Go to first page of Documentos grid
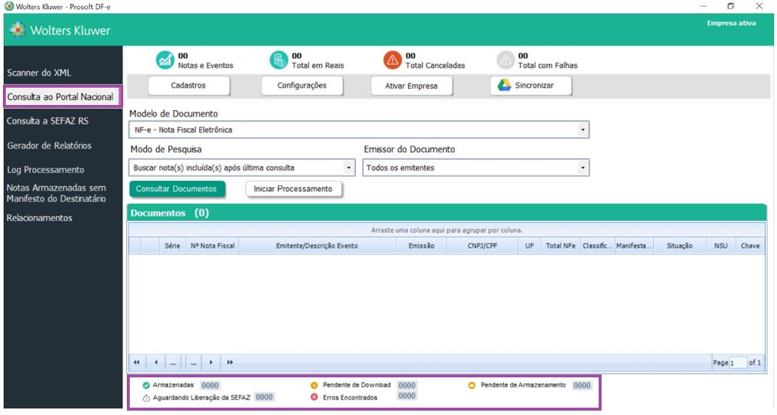This screenshot has width=777, height=415. (x=136, y=363)
